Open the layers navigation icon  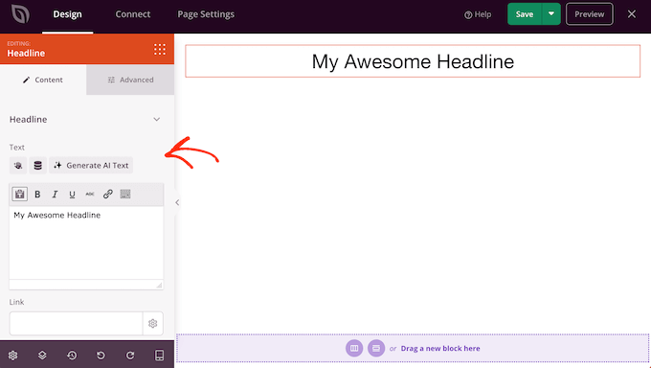pyautogui.click(x=42, y=356)
